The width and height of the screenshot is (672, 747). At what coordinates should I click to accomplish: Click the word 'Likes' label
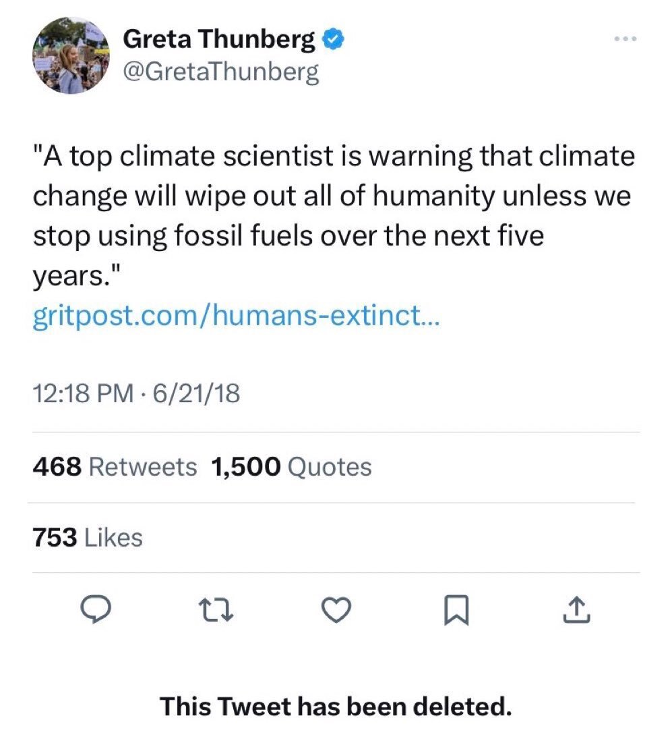[113, 537]
